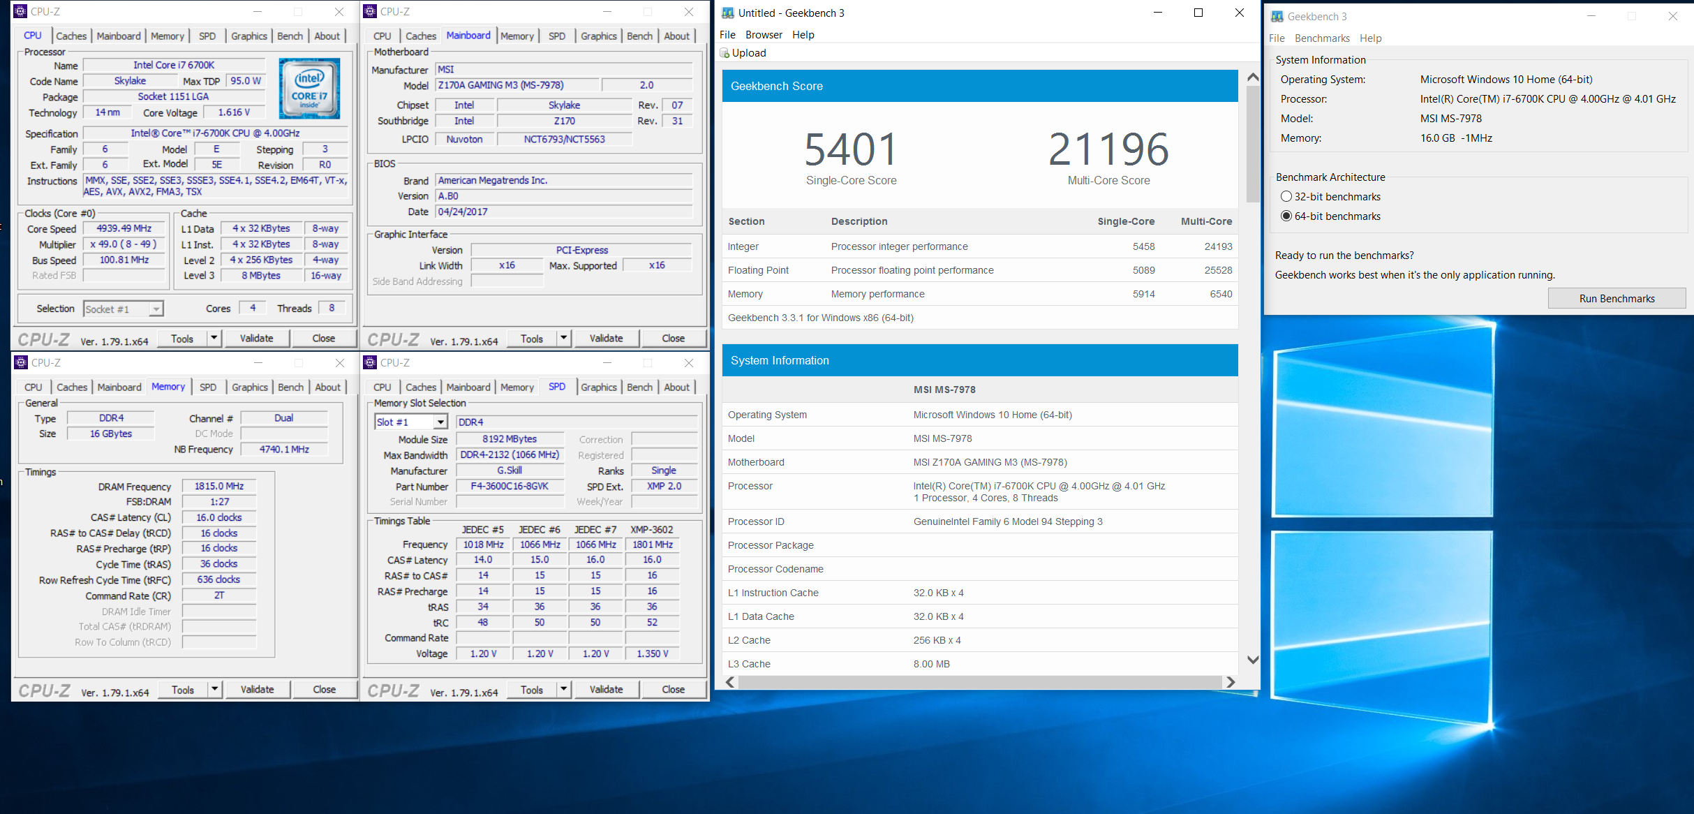Viewport: 1694px width, 814px height.
Task: Click horizontal scroll right arrow in Geekbench
Action: pyautogui.click(x=1231, y=682)
